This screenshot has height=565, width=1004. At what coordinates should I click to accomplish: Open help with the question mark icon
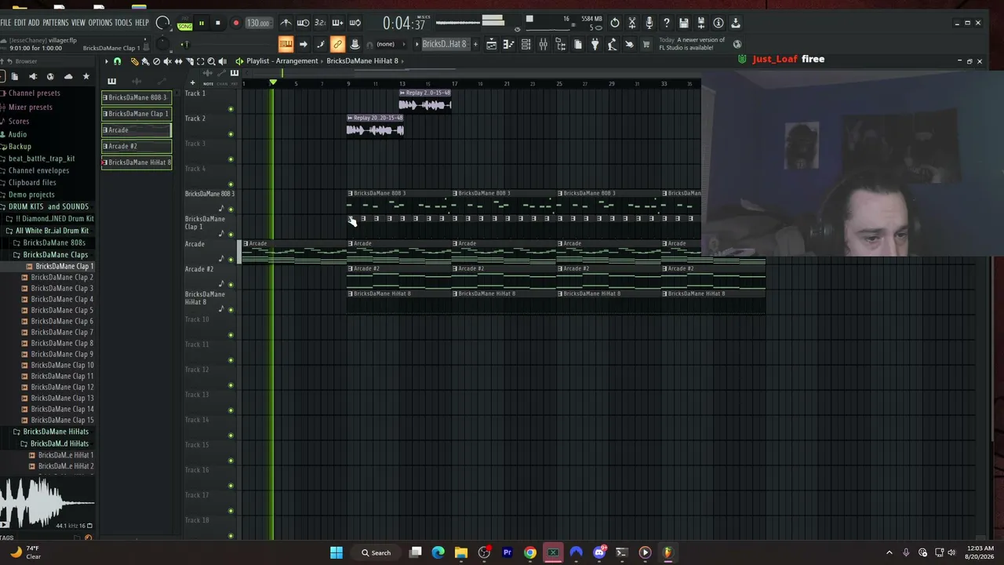click(667, 23)
